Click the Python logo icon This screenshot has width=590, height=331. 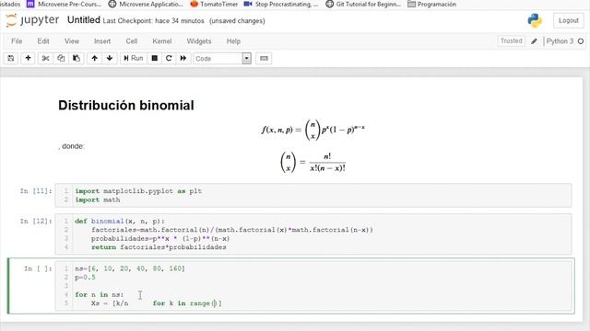[x=535, y=20]
